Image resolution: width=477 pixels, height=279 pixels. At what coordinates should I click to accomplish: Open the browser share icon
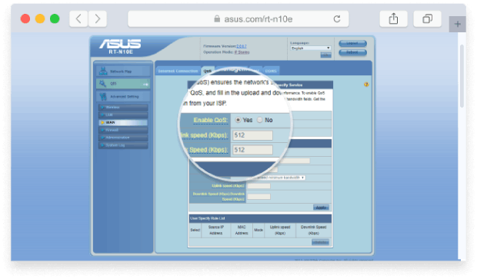(393, 19)
